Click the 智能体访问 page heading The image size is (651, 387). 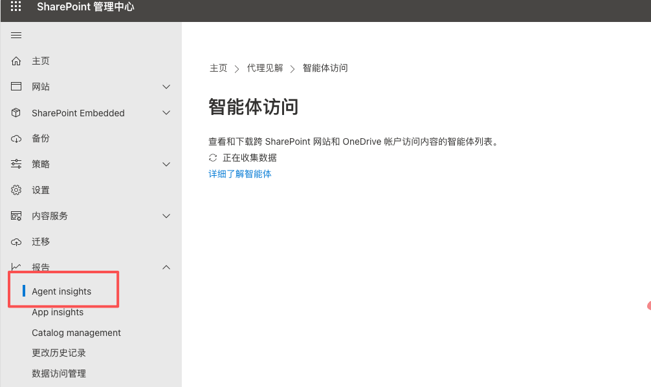point(253,107)
